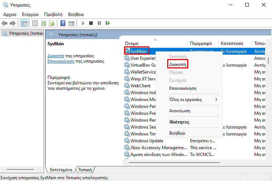
Task: Click the Restart service toolbar icon
Action: 108,23
